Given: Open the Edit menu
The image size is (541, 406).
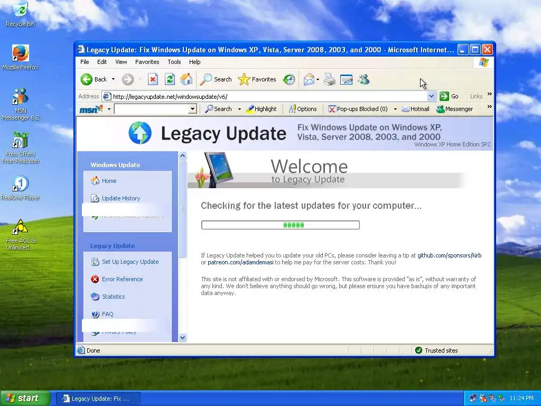Looking at the screenshot, I should (102, 62).
